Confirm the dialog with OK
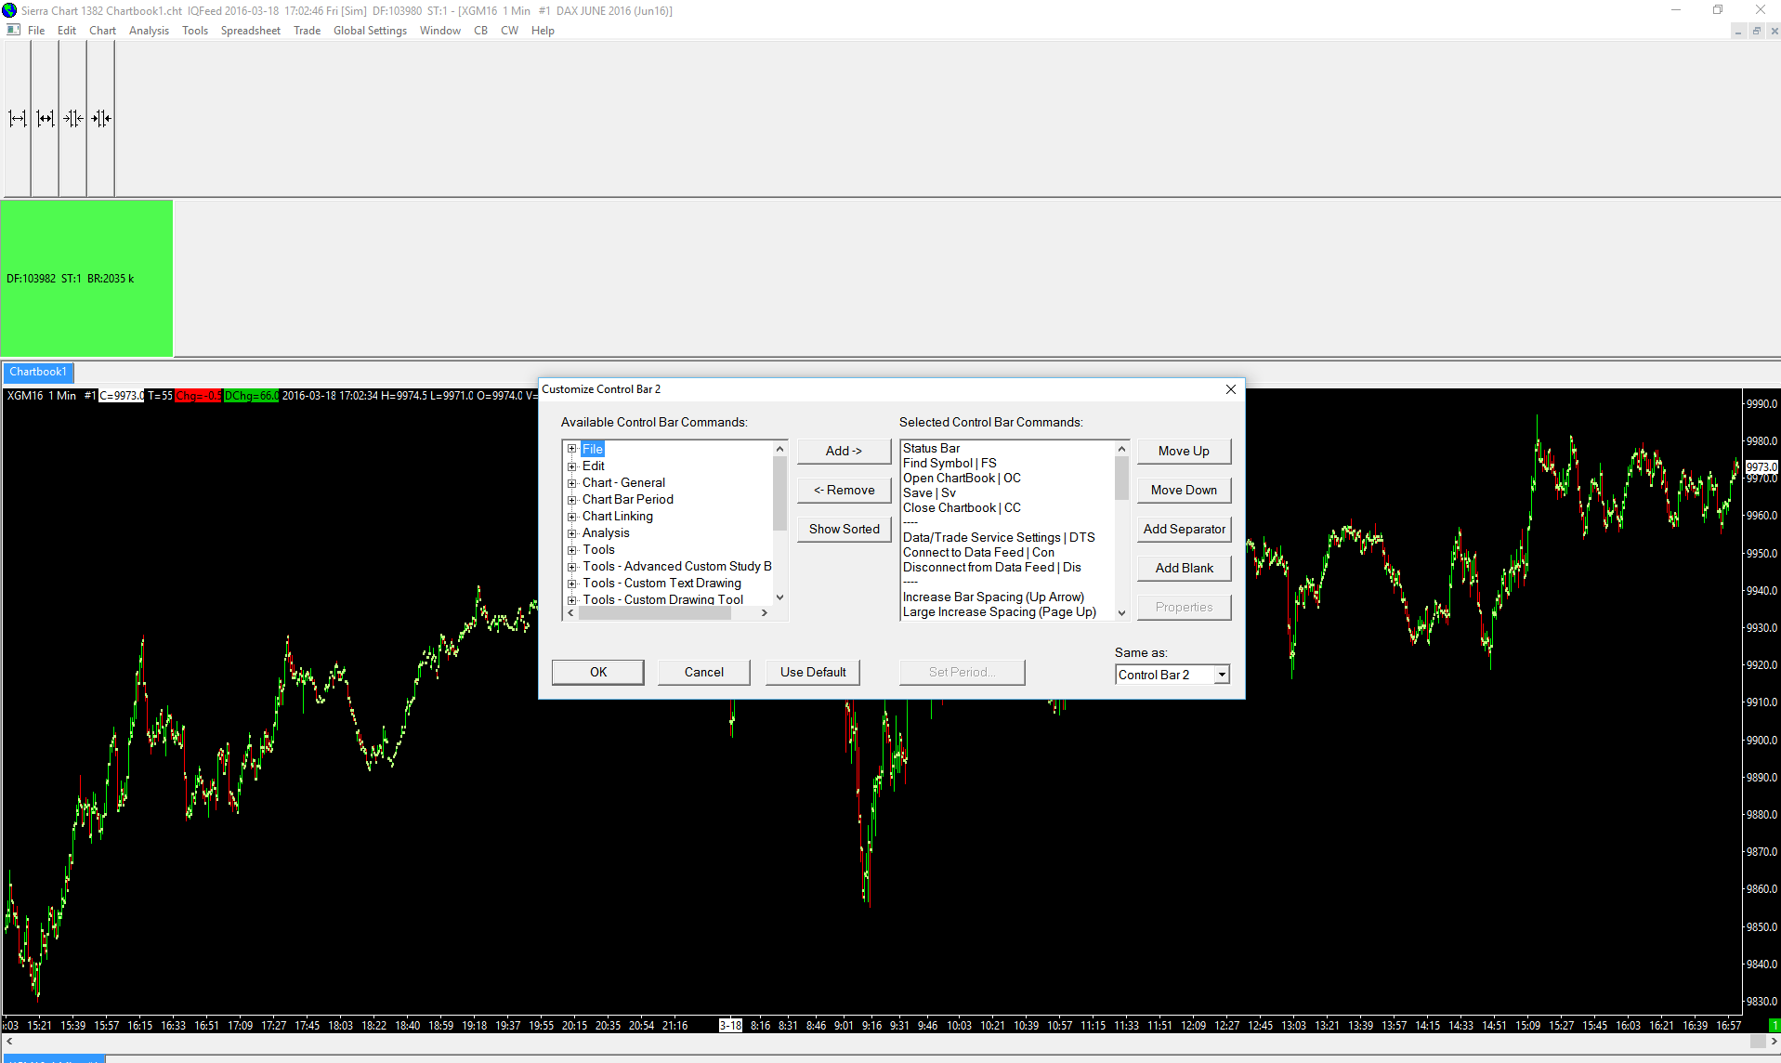 pyautogui.click(x=598, y=672)
